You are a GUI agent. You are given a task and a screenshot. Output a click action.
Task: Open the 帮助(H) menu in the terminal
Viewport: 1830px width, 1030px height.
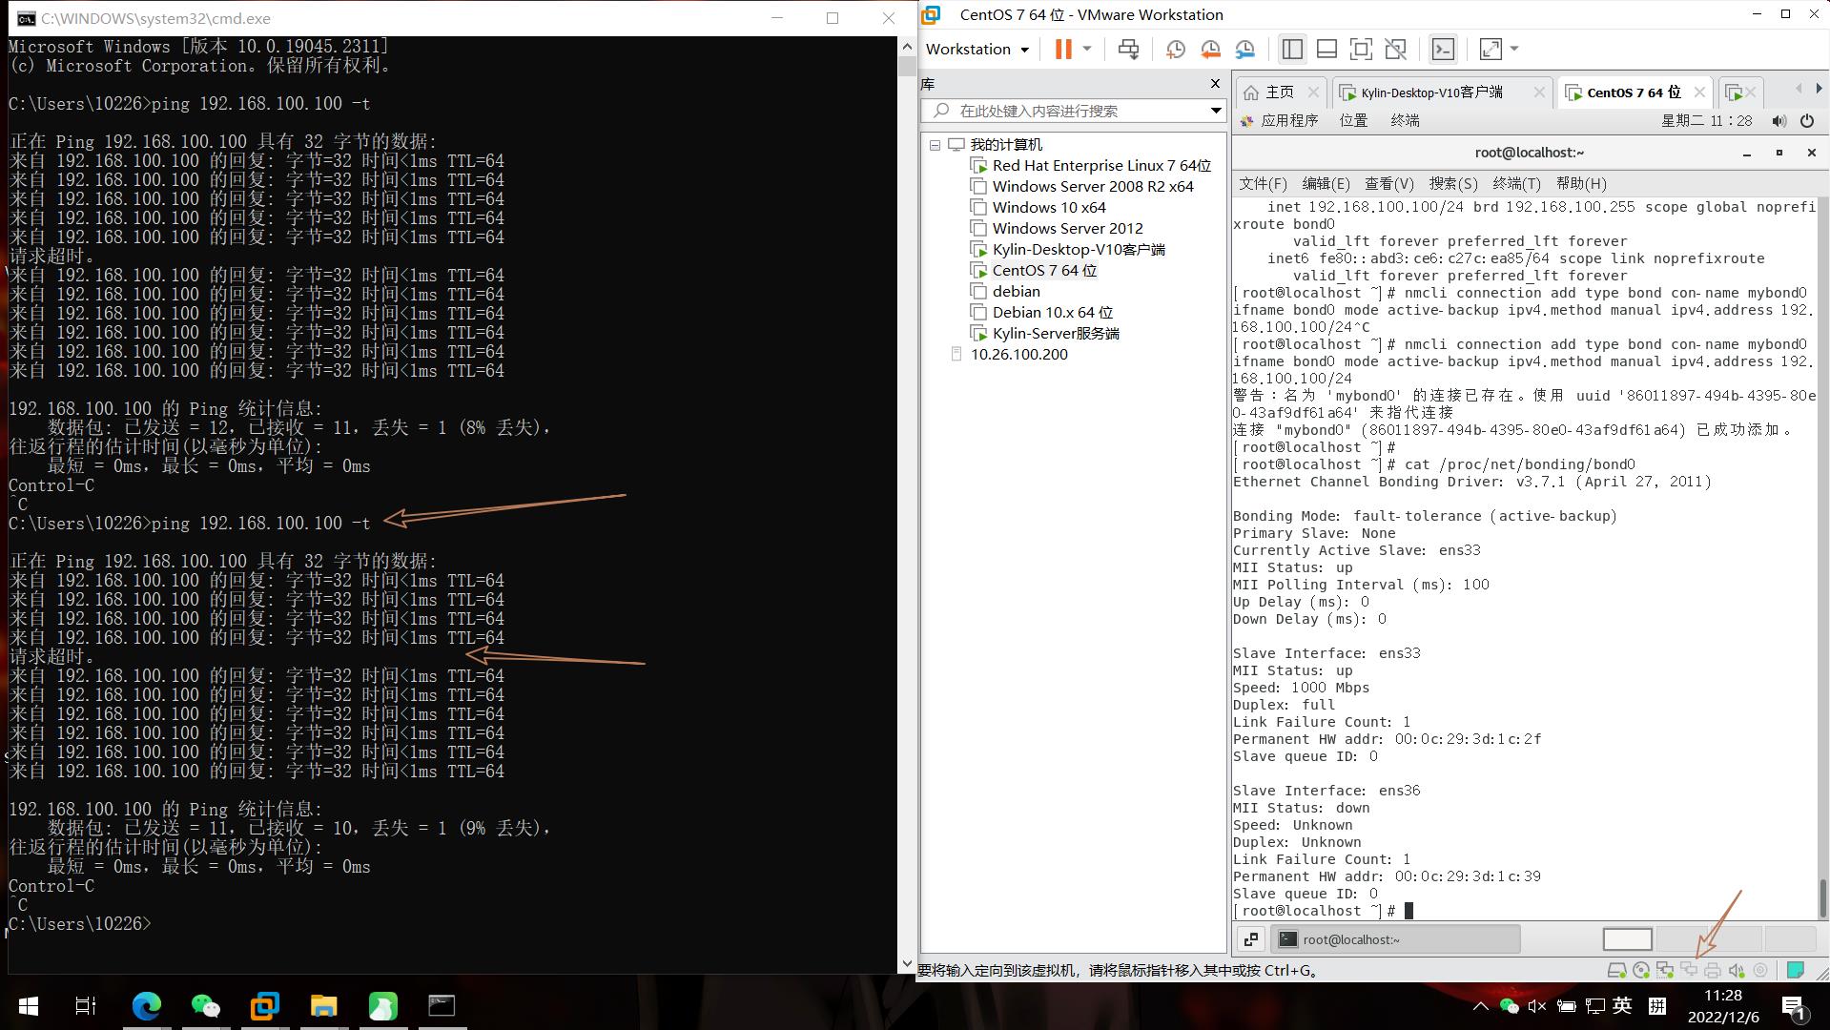pyautogui.click(x=1581, y=183)
